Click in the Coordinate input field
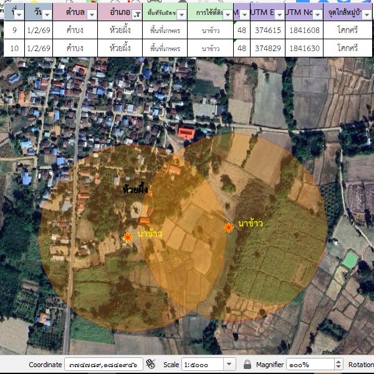374x374 pixels. click(x=103, y=364)
